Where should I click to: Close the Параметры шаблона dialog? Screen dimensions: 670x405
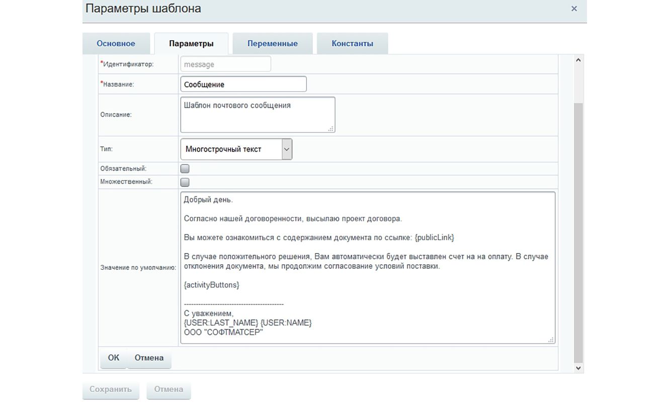coord(574,9)
